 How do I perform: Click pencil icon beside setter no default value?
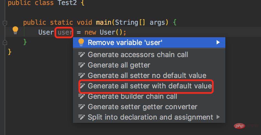(x=81, y=75)
